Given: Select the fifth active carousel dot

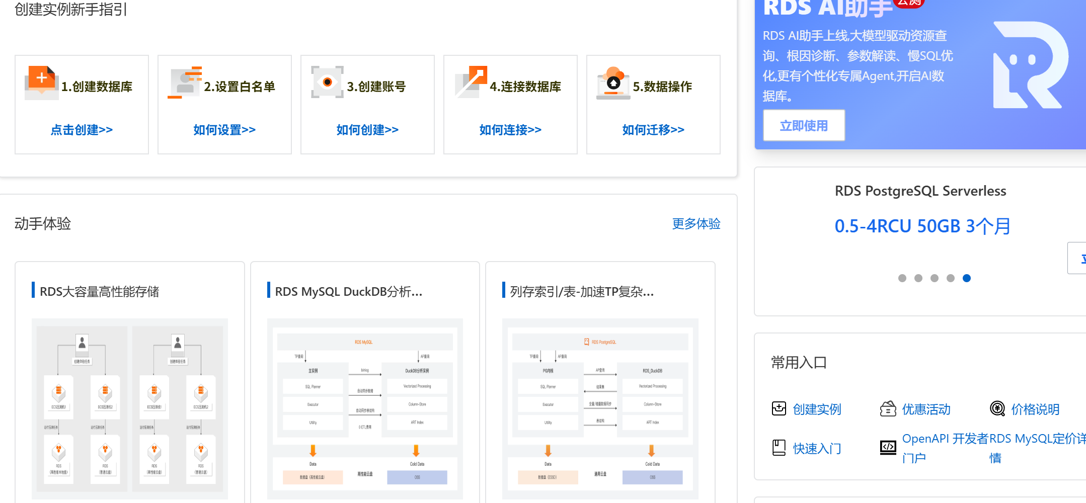Looking at the screenshot, I should [x=967, y=278].
